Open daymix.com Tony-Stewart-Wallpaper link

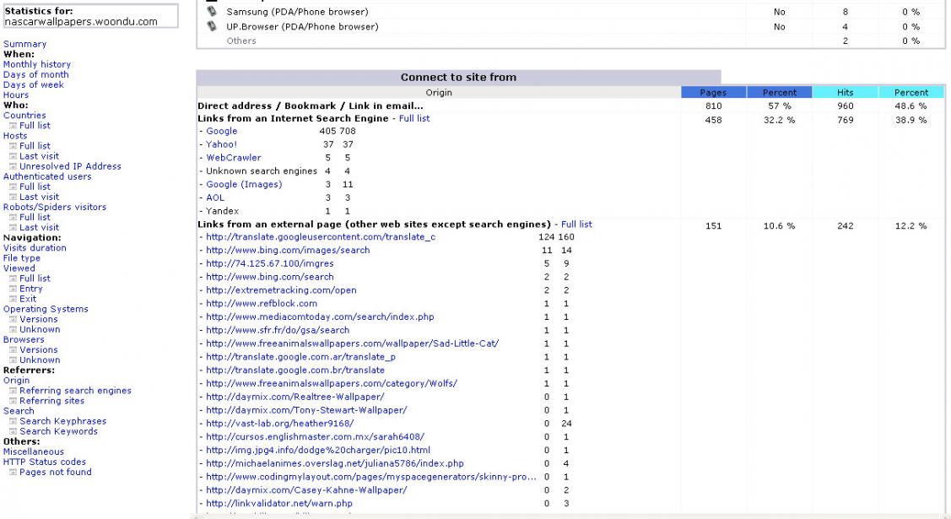(x=306, y=410)
